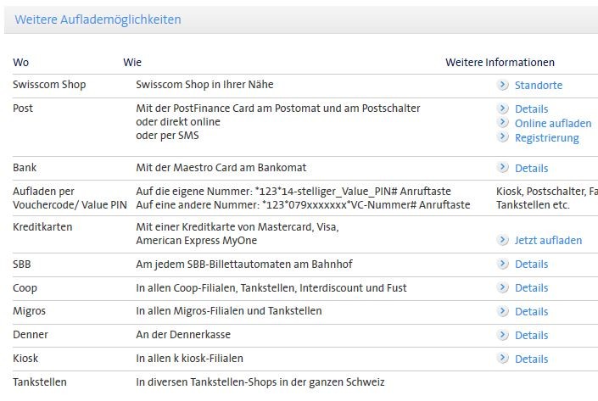598x401 pixels.
Task: Click arrow icon in Denner row
Action: point(503,335)
